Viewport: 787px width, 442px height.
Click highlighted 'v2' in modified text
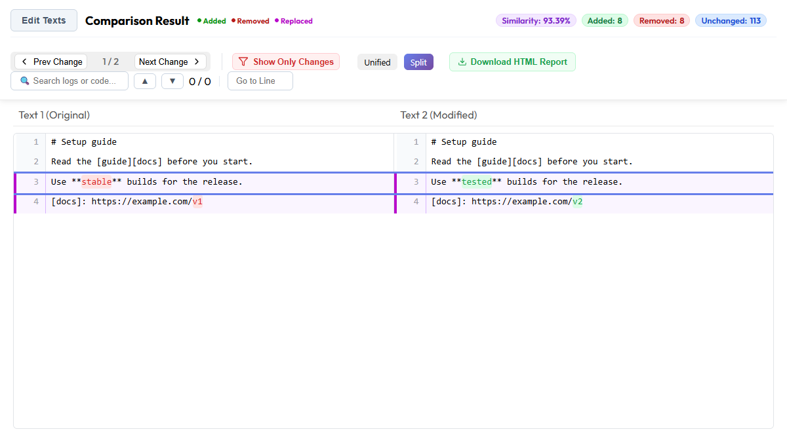click(x=578, y=202)
